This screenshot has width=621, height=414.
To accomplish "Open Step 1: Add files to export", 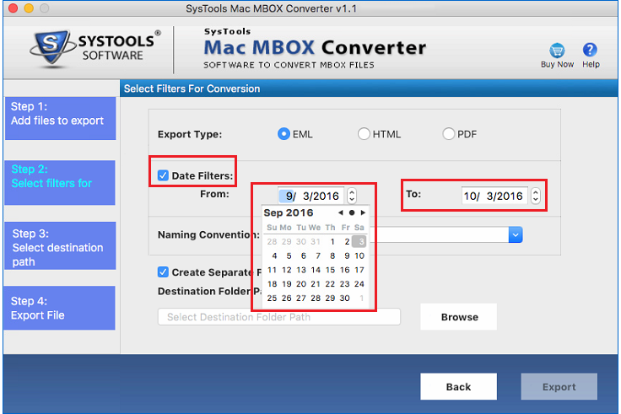I will click(x=59, y=114).
